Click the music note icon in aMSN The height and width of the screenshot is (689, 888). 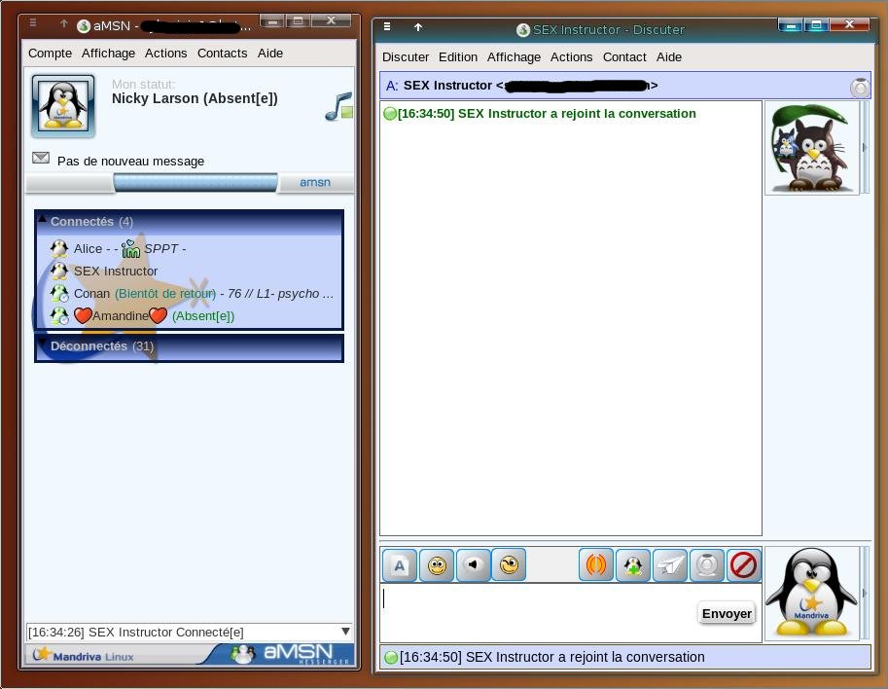click(338, 106)
